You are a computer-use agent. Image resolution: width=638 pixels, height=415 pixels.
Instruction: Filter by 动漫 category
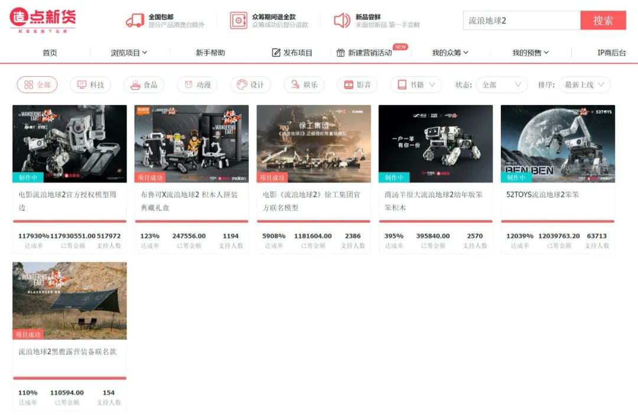[x=197, y=84]
